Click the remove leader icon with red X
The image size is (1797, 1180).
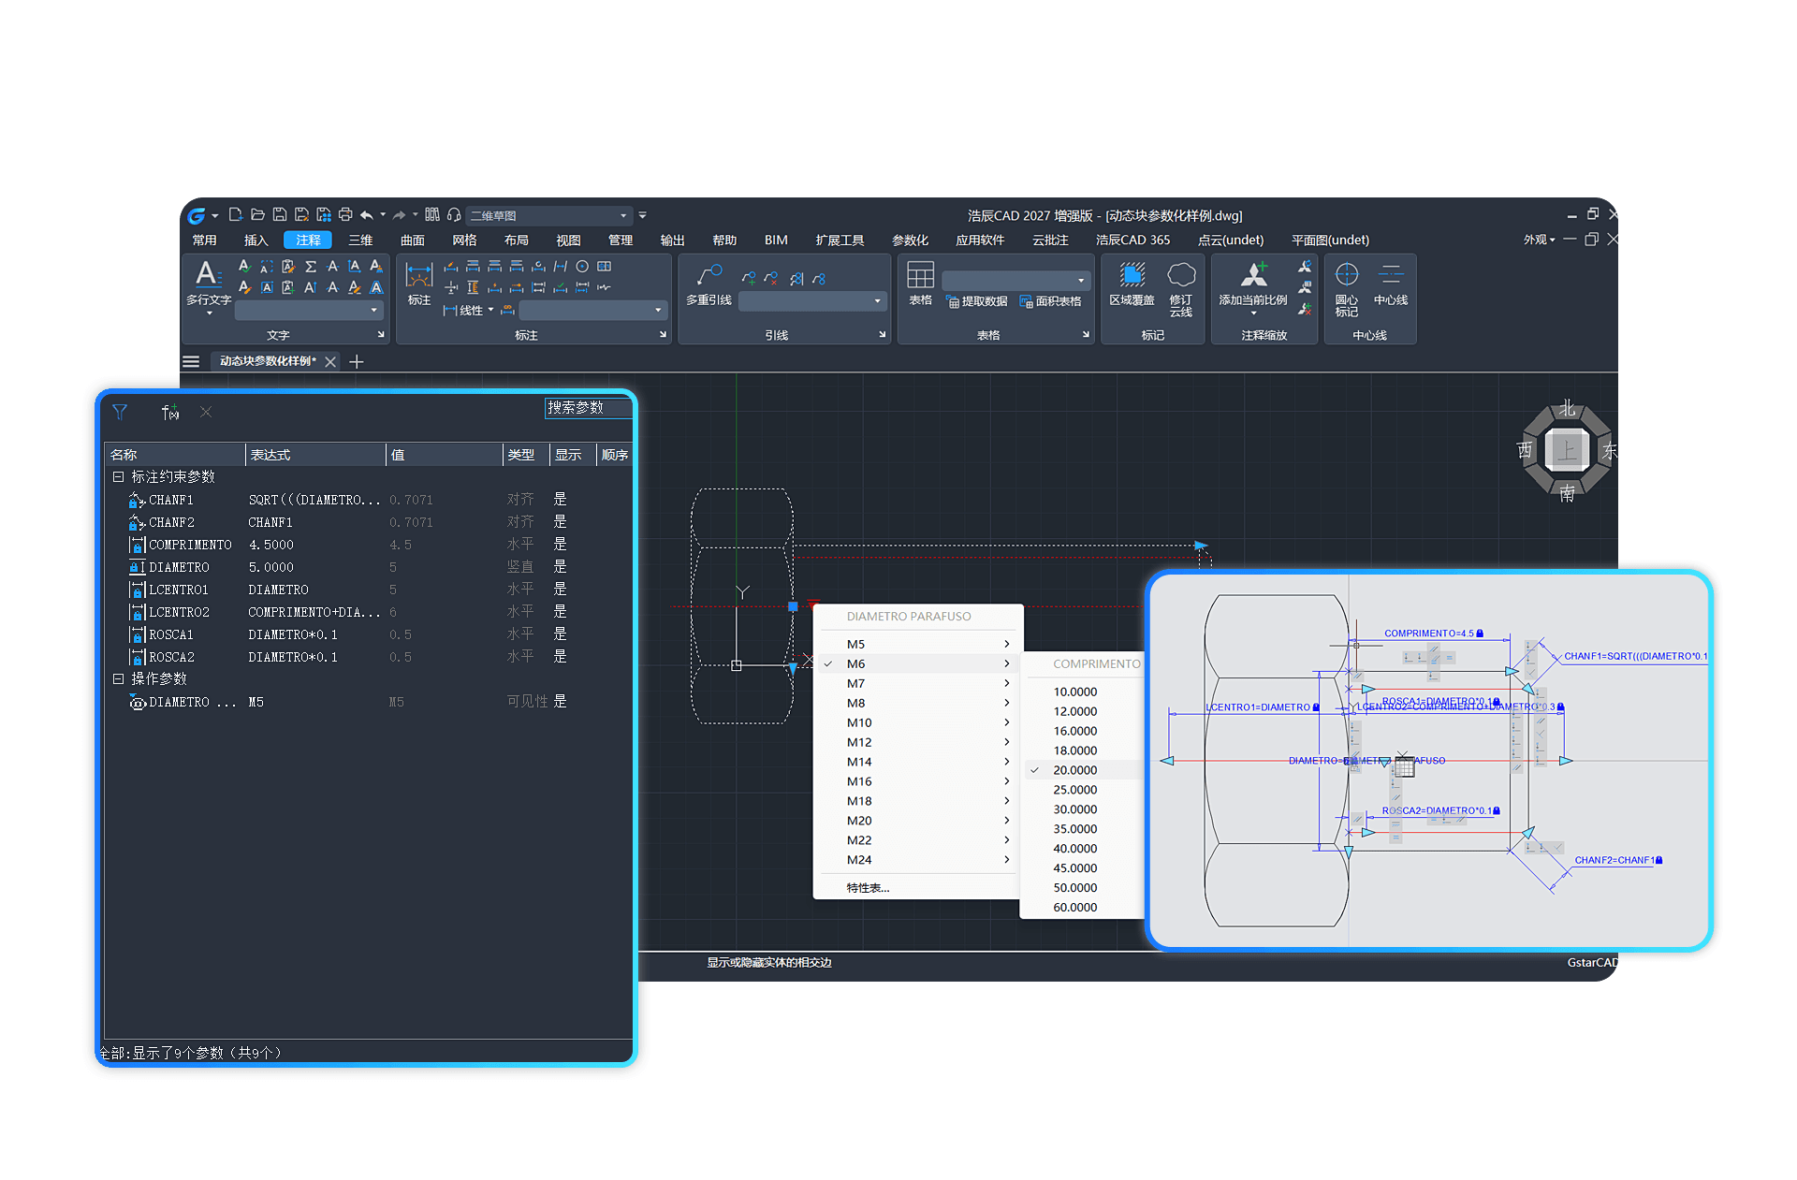770,278
